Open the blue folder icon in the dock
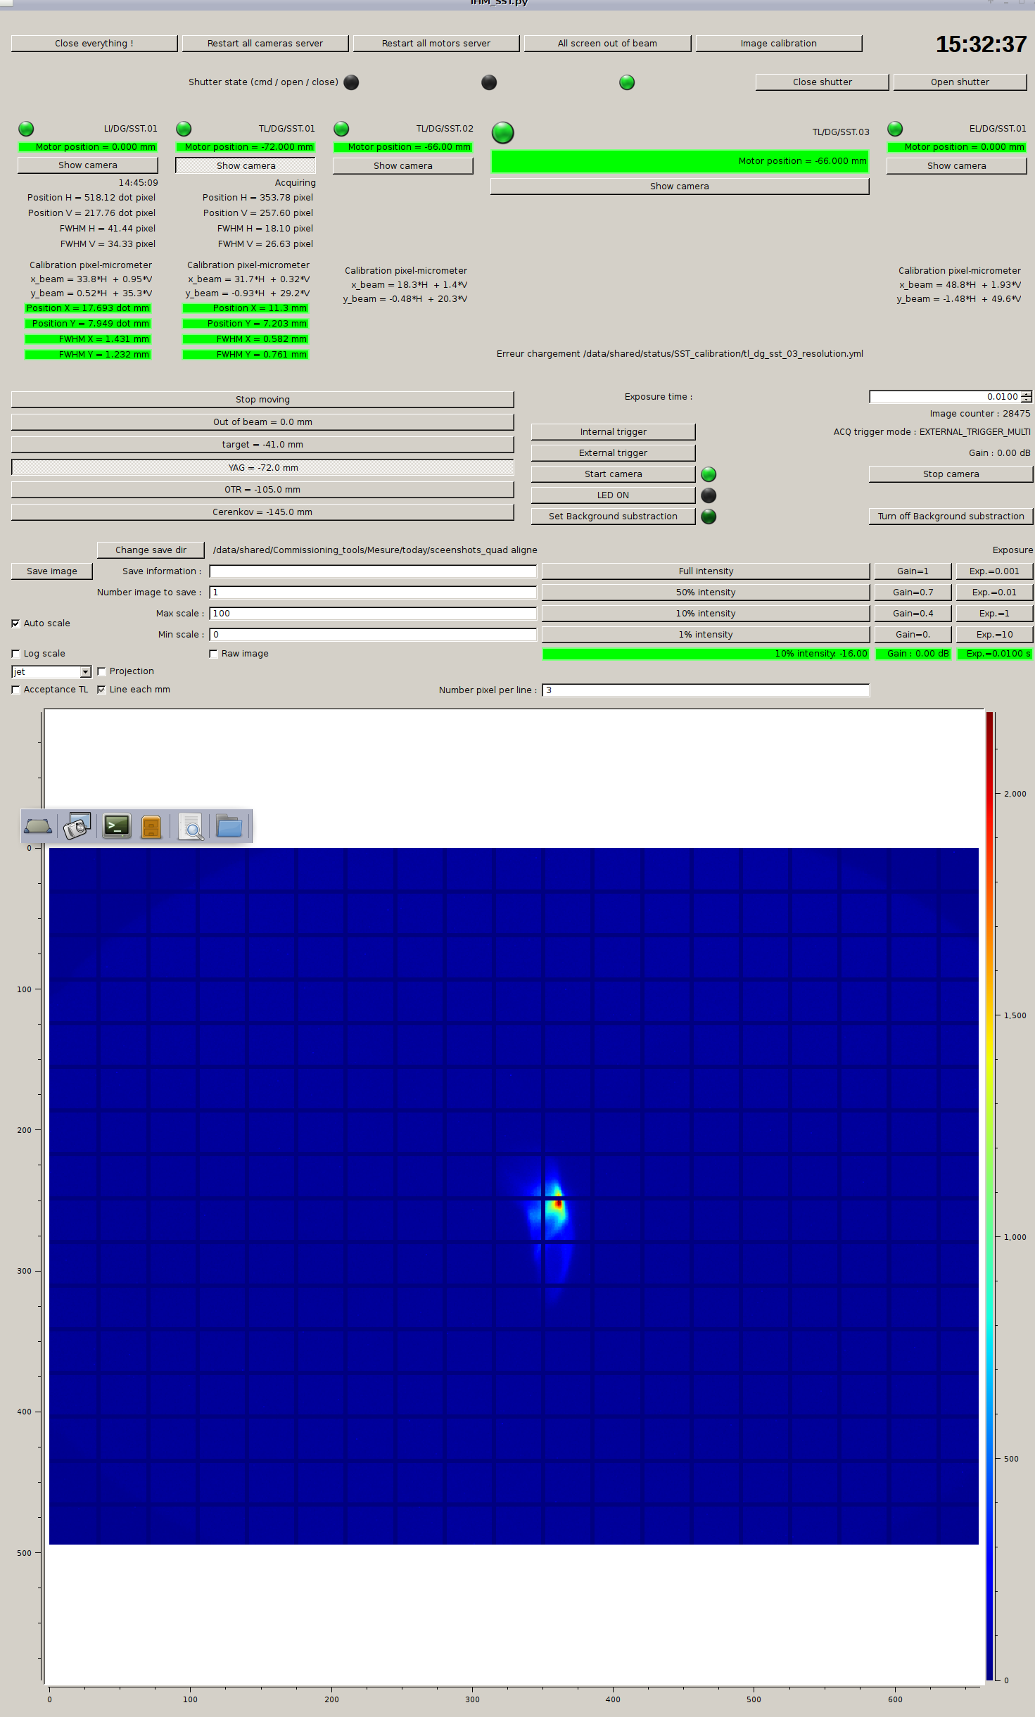This screenshot has width=1035, height=1717. click(229, 826)
